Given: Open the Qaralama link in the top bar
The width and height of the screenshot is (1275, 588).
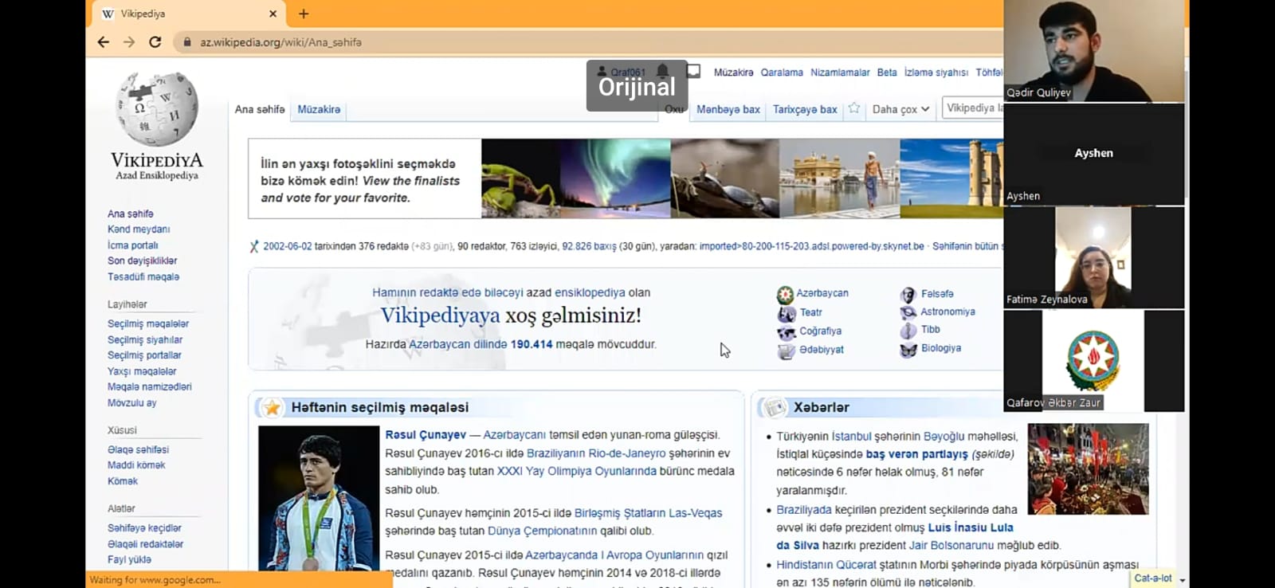Looking at the screenshot, I should 782,73.
